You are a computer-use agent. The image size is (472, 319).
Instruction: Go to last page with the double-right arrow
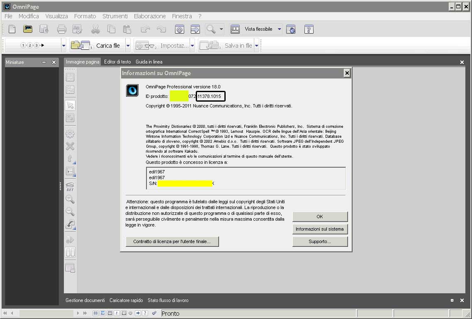tap(85, 313)
